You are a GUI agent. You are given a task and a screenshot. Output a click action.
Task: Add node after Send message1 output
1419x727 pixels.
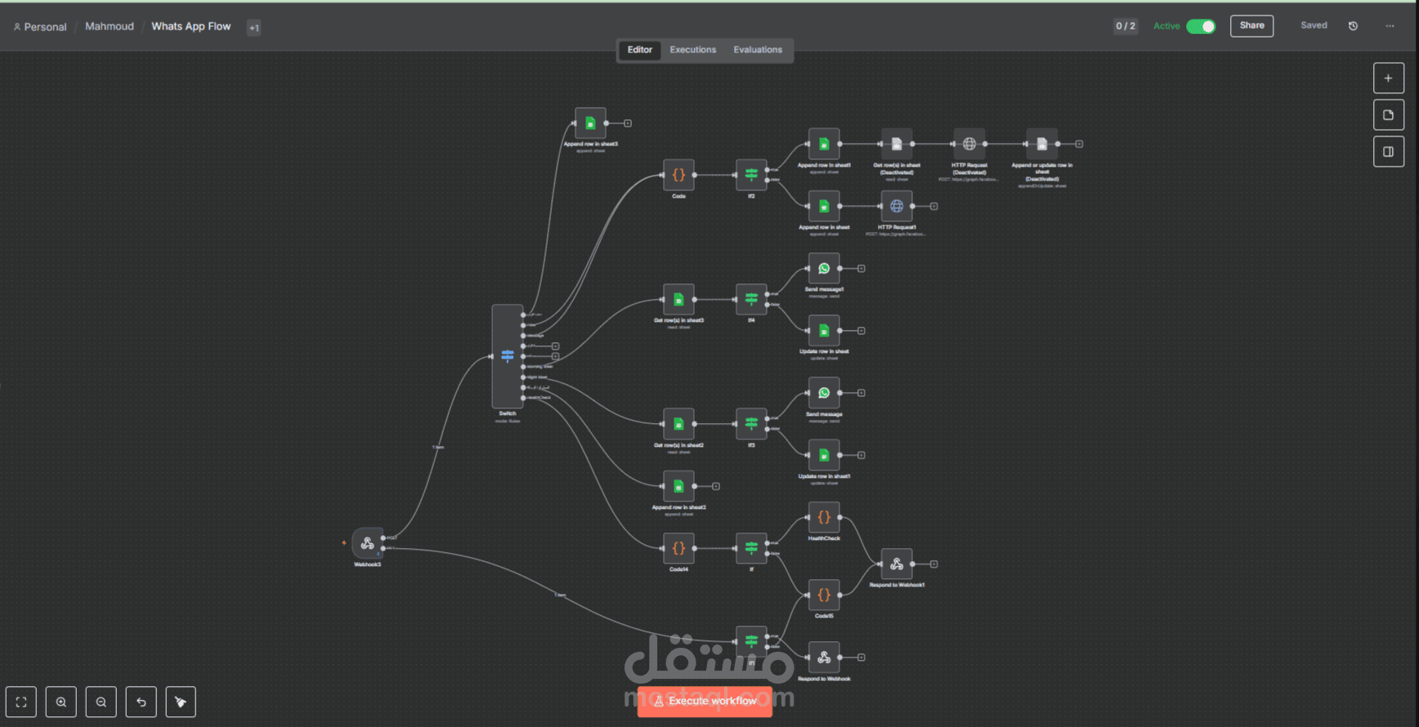[x=861, y=268]
